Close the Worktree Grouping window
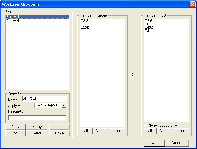The image size is (197, 149). tap(193, 4)
